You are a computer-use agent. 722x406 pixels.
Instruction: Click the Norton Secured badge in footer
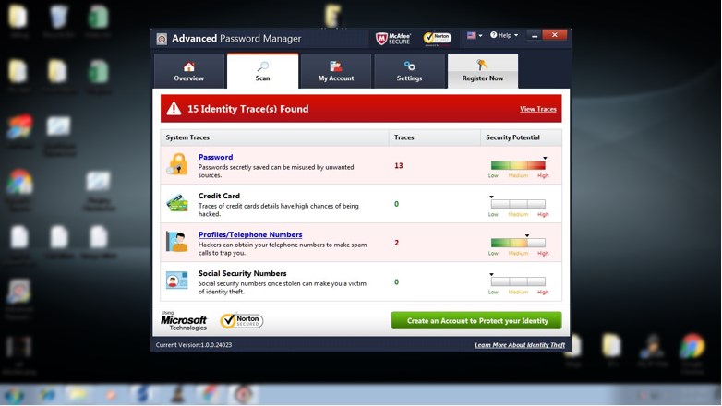(x=241, y=320)
